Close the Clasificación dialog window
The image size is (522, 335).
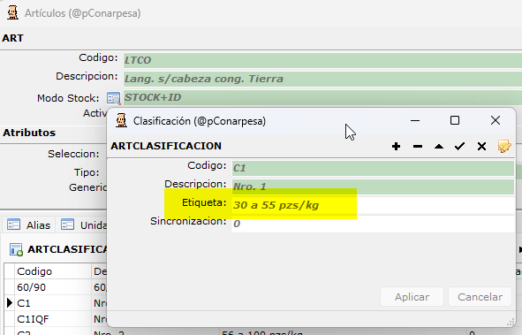496,120
